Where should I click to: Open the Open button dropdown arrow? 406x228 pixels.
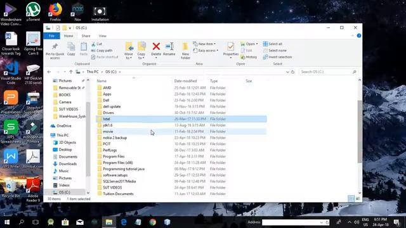click(x=257, y=44)
